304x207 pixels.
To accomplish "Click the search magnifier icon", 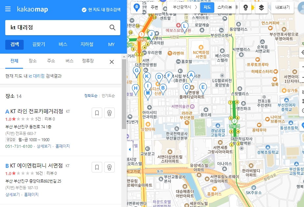I will click(x=112, y=27).
